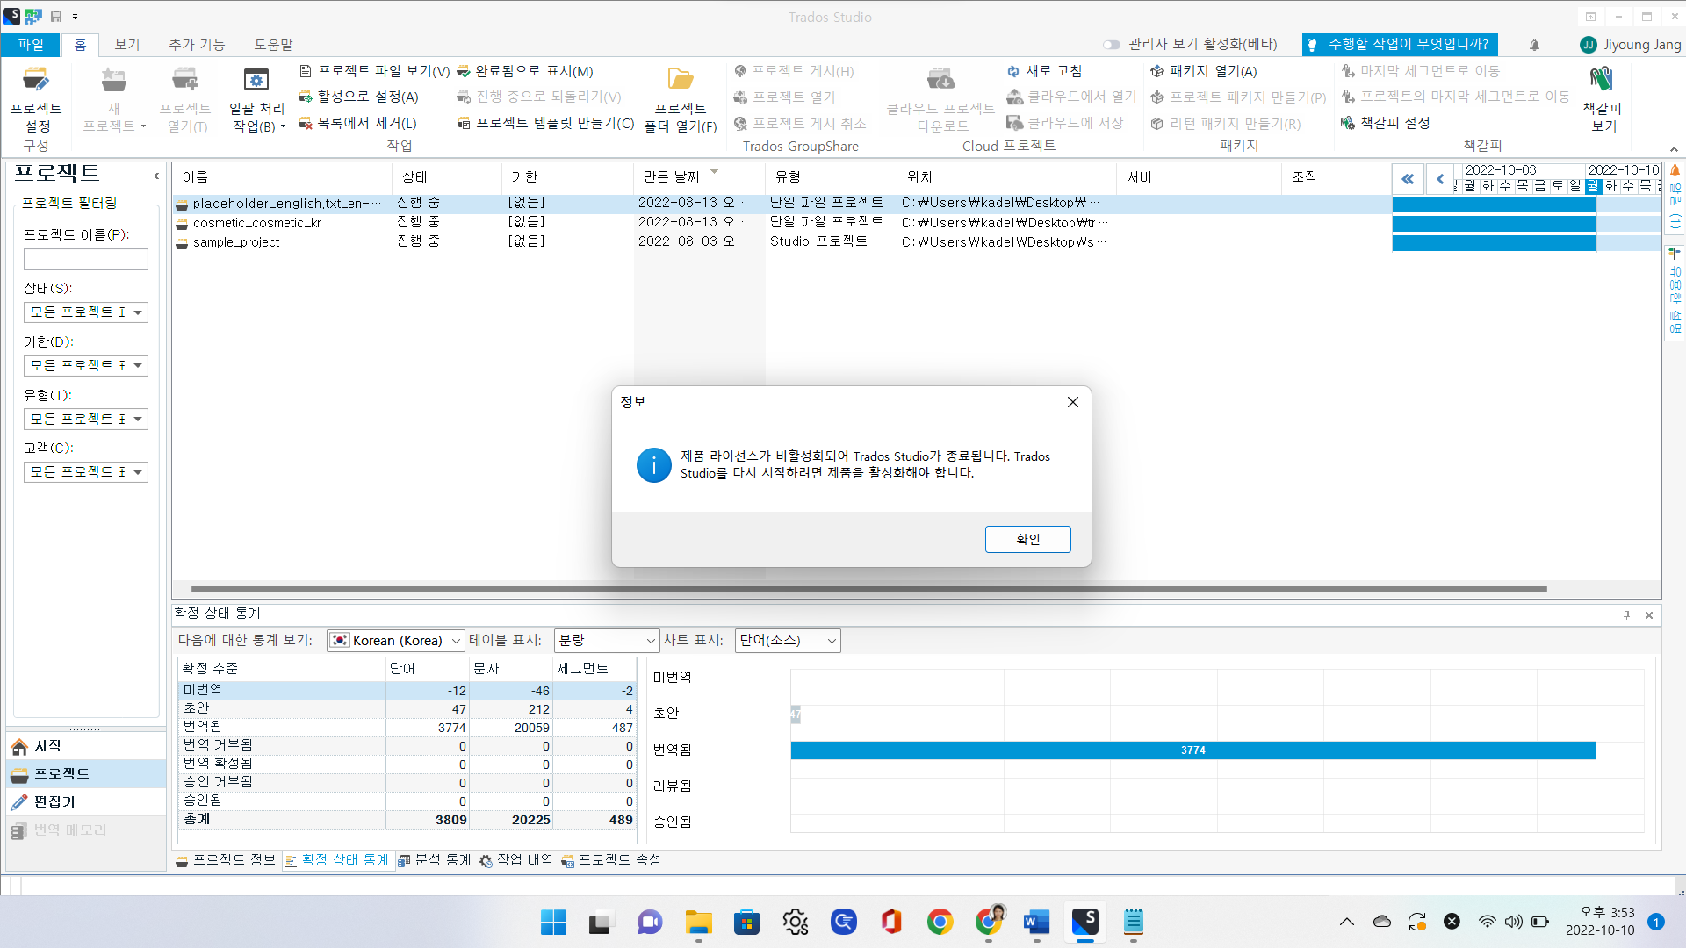Click the notification bell icon
Screen dimensions: 1686x948
[x=1534, y=45]
